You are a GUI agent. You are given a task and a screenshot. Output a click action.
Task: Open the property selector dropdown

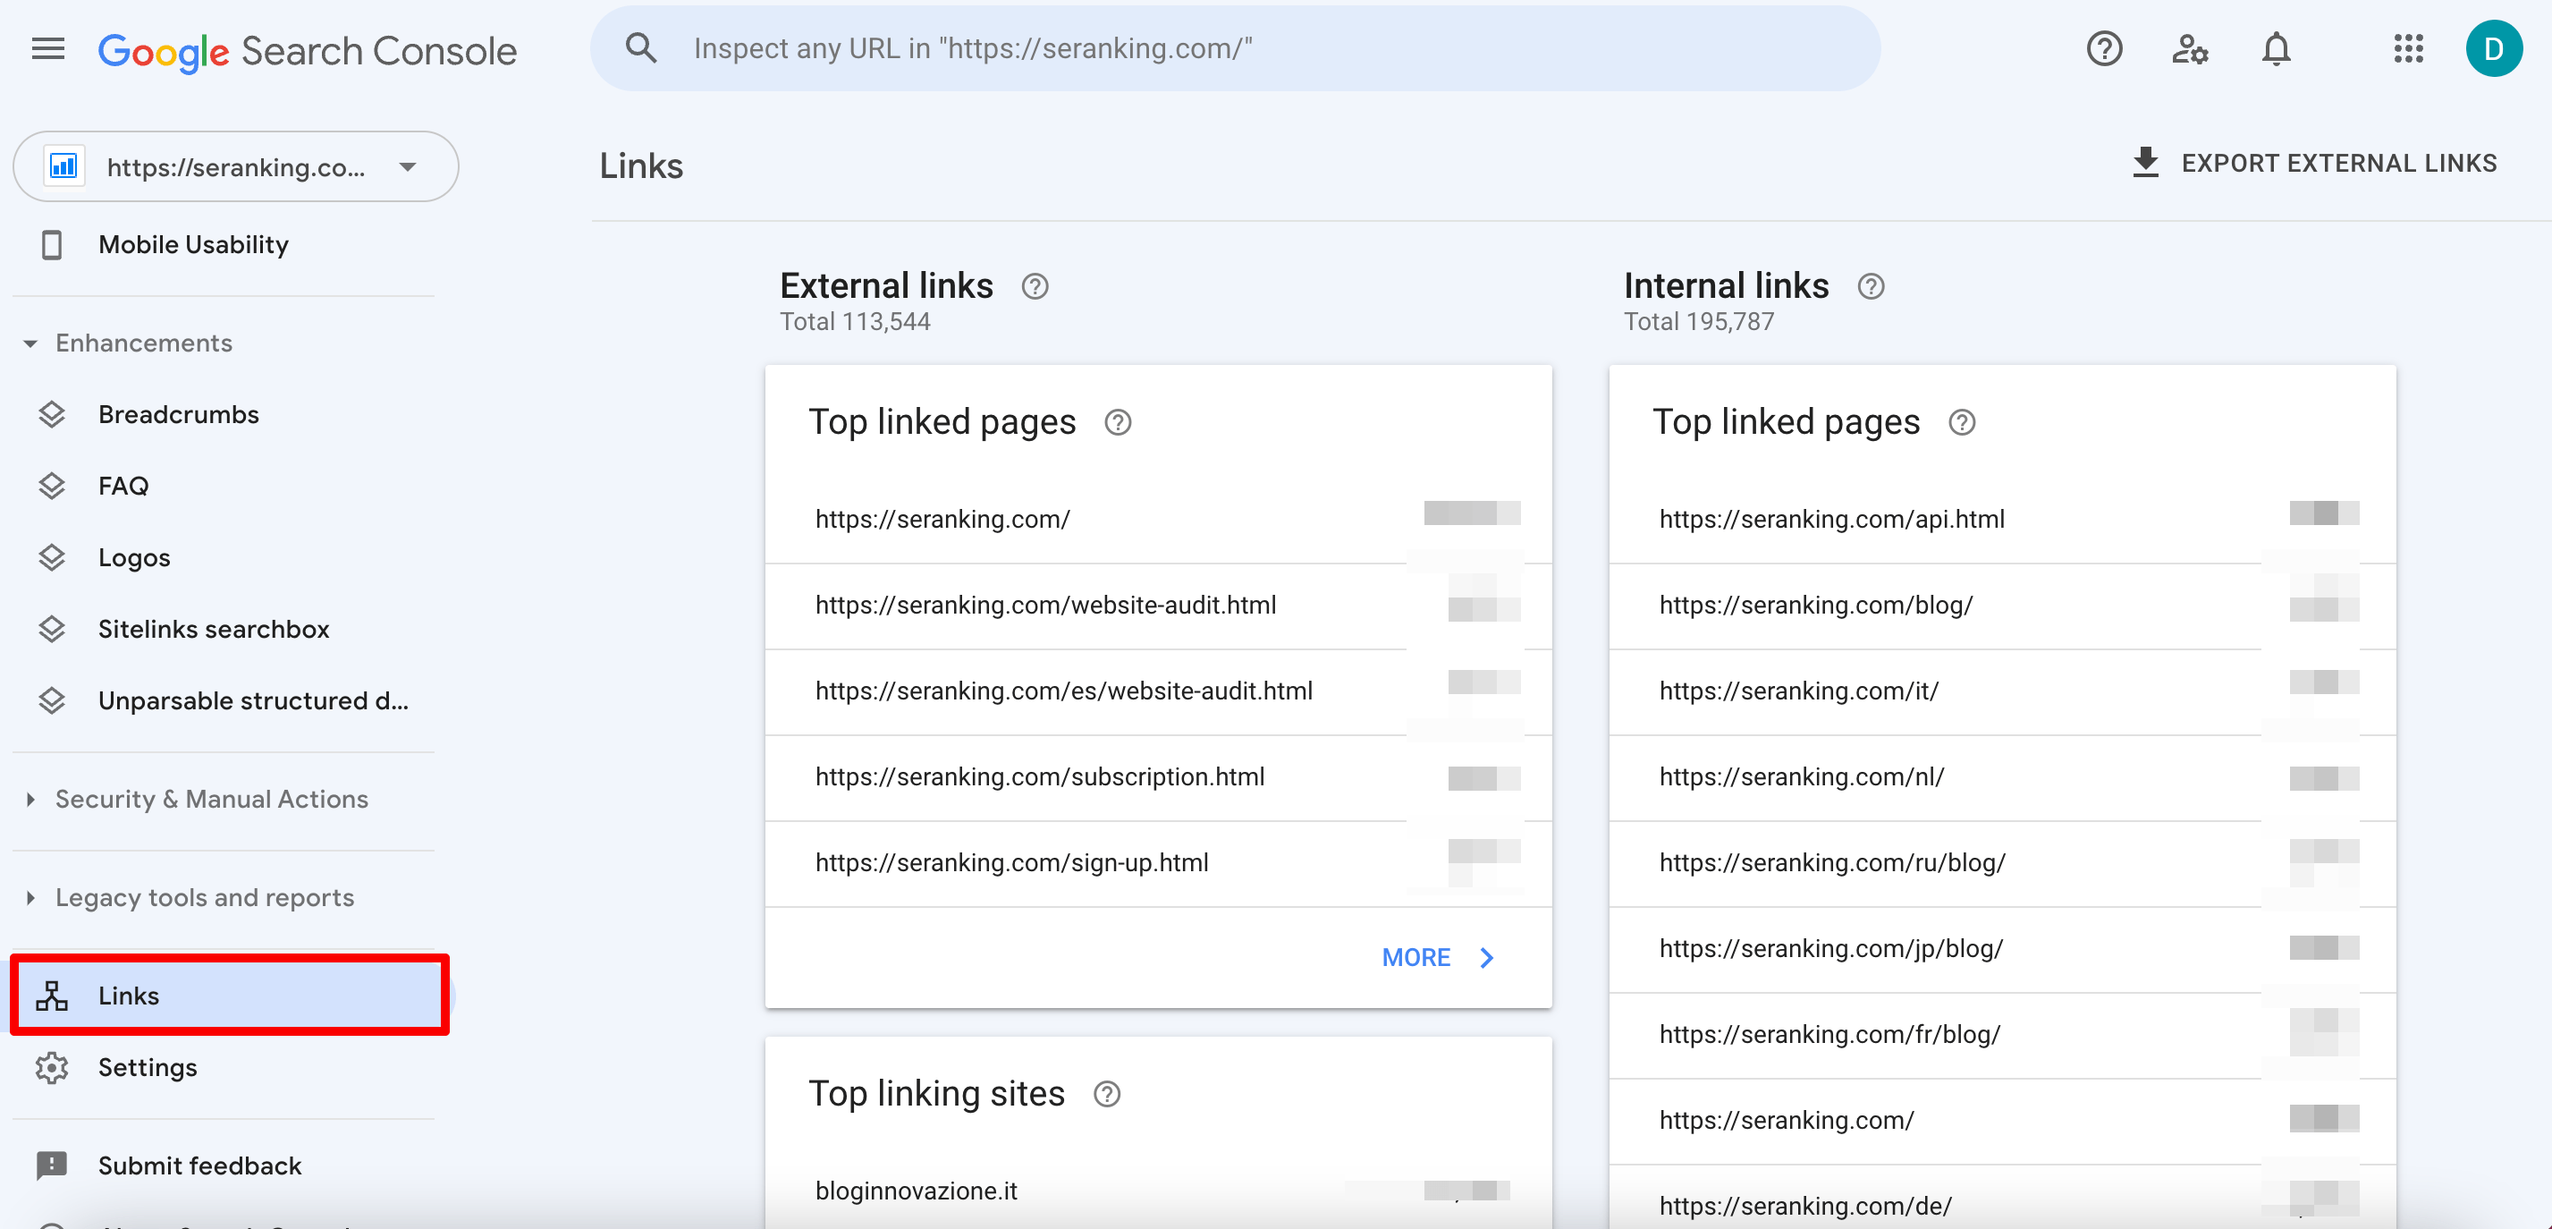coord(236,166)
